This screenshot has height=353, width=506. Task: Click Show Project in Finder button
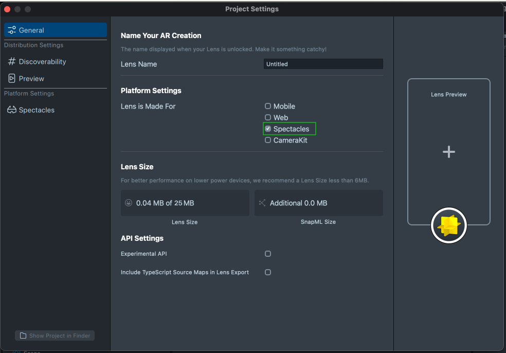55,336
